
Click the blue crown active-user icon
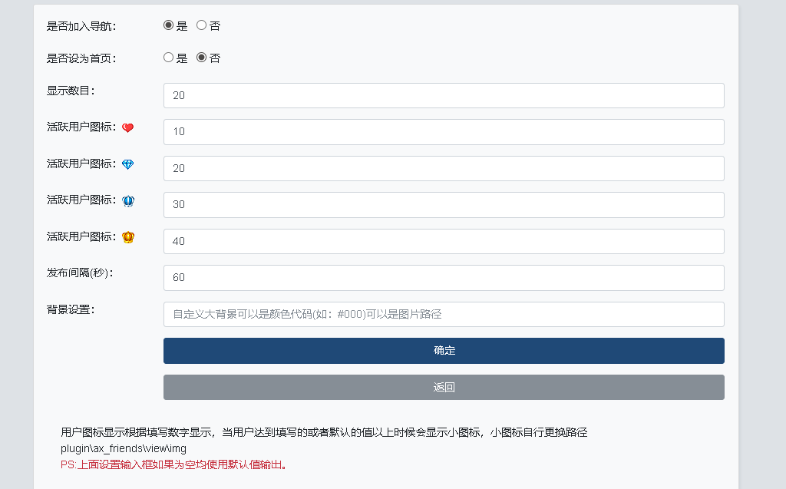click(128, 200)
